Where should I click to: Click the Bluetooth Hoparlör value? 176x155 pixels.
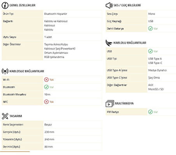(56, 14)
